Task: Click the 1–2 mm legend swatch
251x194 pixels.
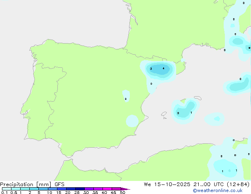Action: (x=25, y=189)
